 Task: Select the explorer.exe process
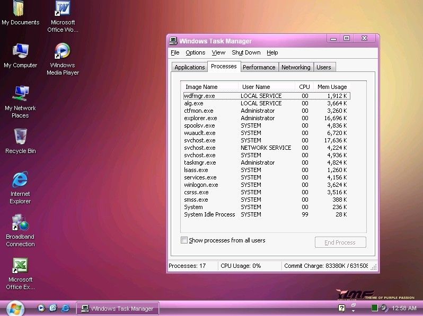267,118
